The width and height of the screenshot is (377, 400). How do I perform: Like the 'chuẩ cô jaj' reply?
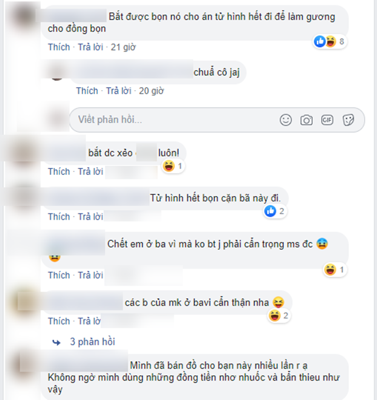pyautogui.click(x=87, y=91)
